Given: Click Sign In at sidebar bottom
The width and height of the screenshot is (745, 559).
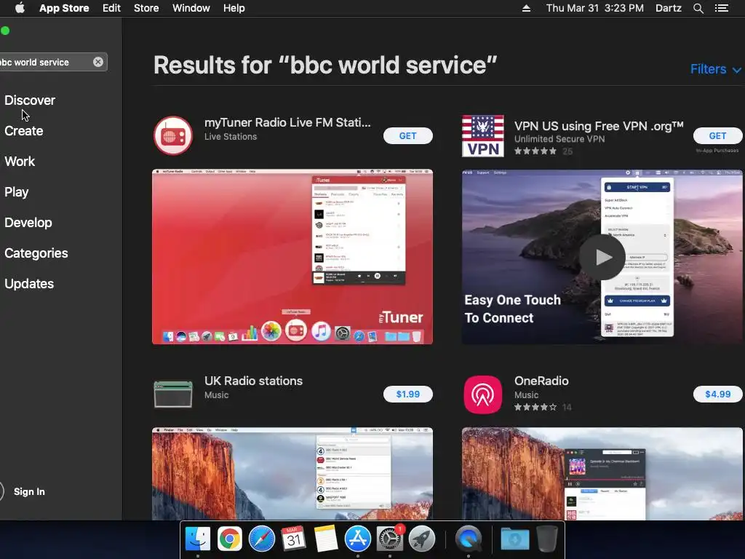Looking at the screenshot, I should pos(29,491).
